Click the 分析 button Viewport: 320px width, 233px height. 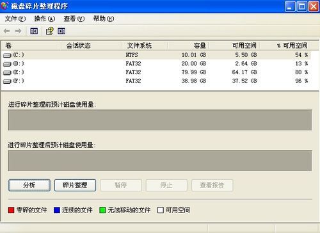pos(29,185)
